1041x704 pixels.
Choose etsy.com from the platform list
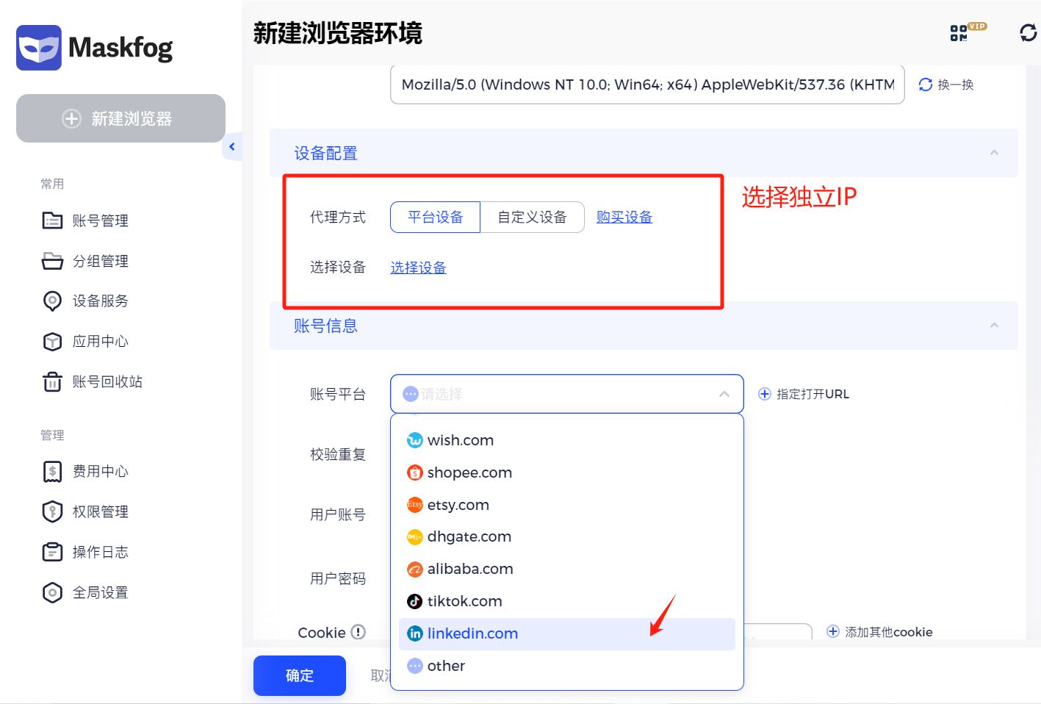pos(566,505)
